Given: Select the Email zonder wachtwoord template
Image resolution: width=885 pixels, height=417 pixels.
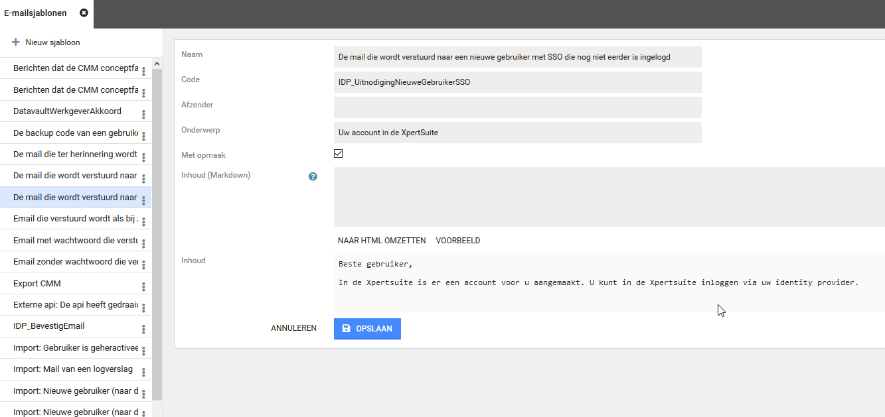Looking at the screenshot, I should pos(75,262).
